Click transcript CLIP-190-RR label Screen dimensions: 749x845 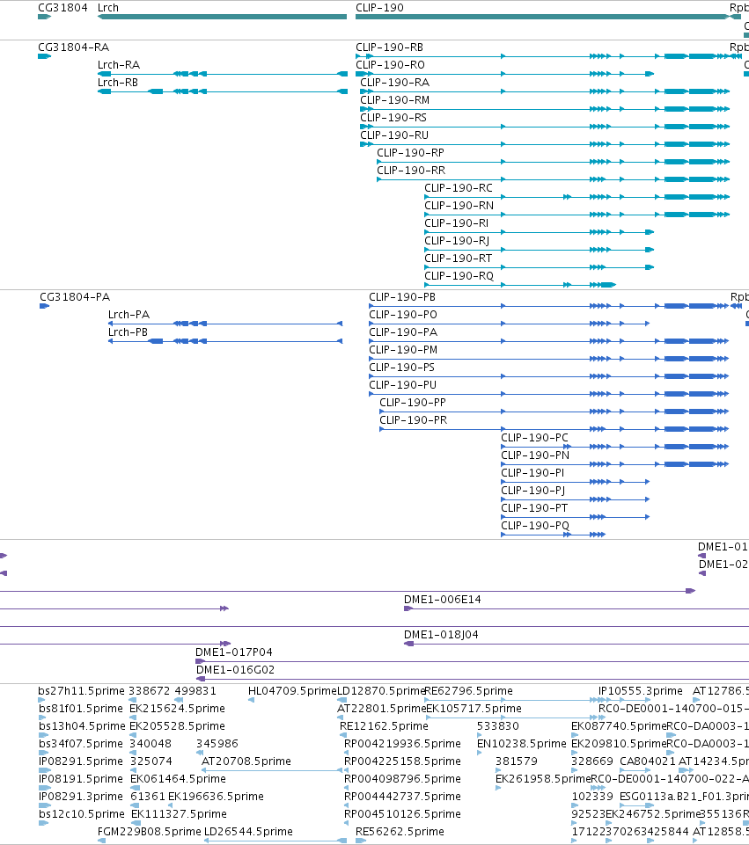[x=411, y=171]
